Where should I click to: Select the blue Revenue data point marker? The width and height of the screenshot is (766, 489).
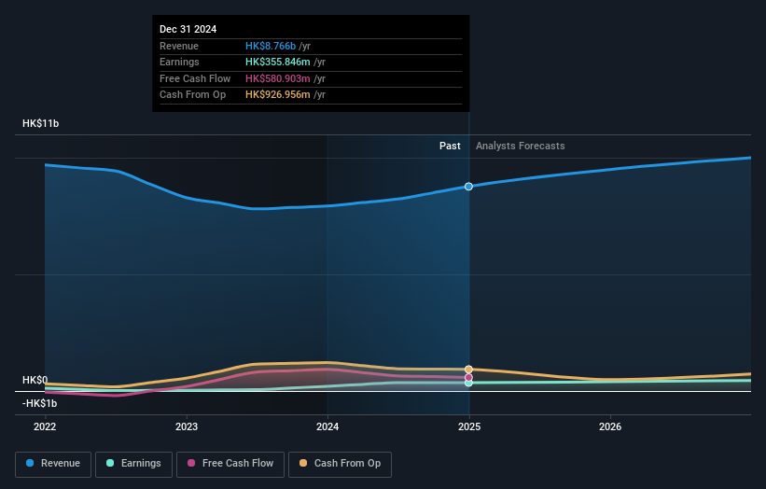click(x=468, y=187)
